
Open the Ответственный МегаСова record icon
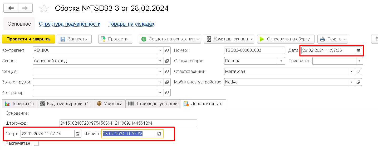[358, 72]
